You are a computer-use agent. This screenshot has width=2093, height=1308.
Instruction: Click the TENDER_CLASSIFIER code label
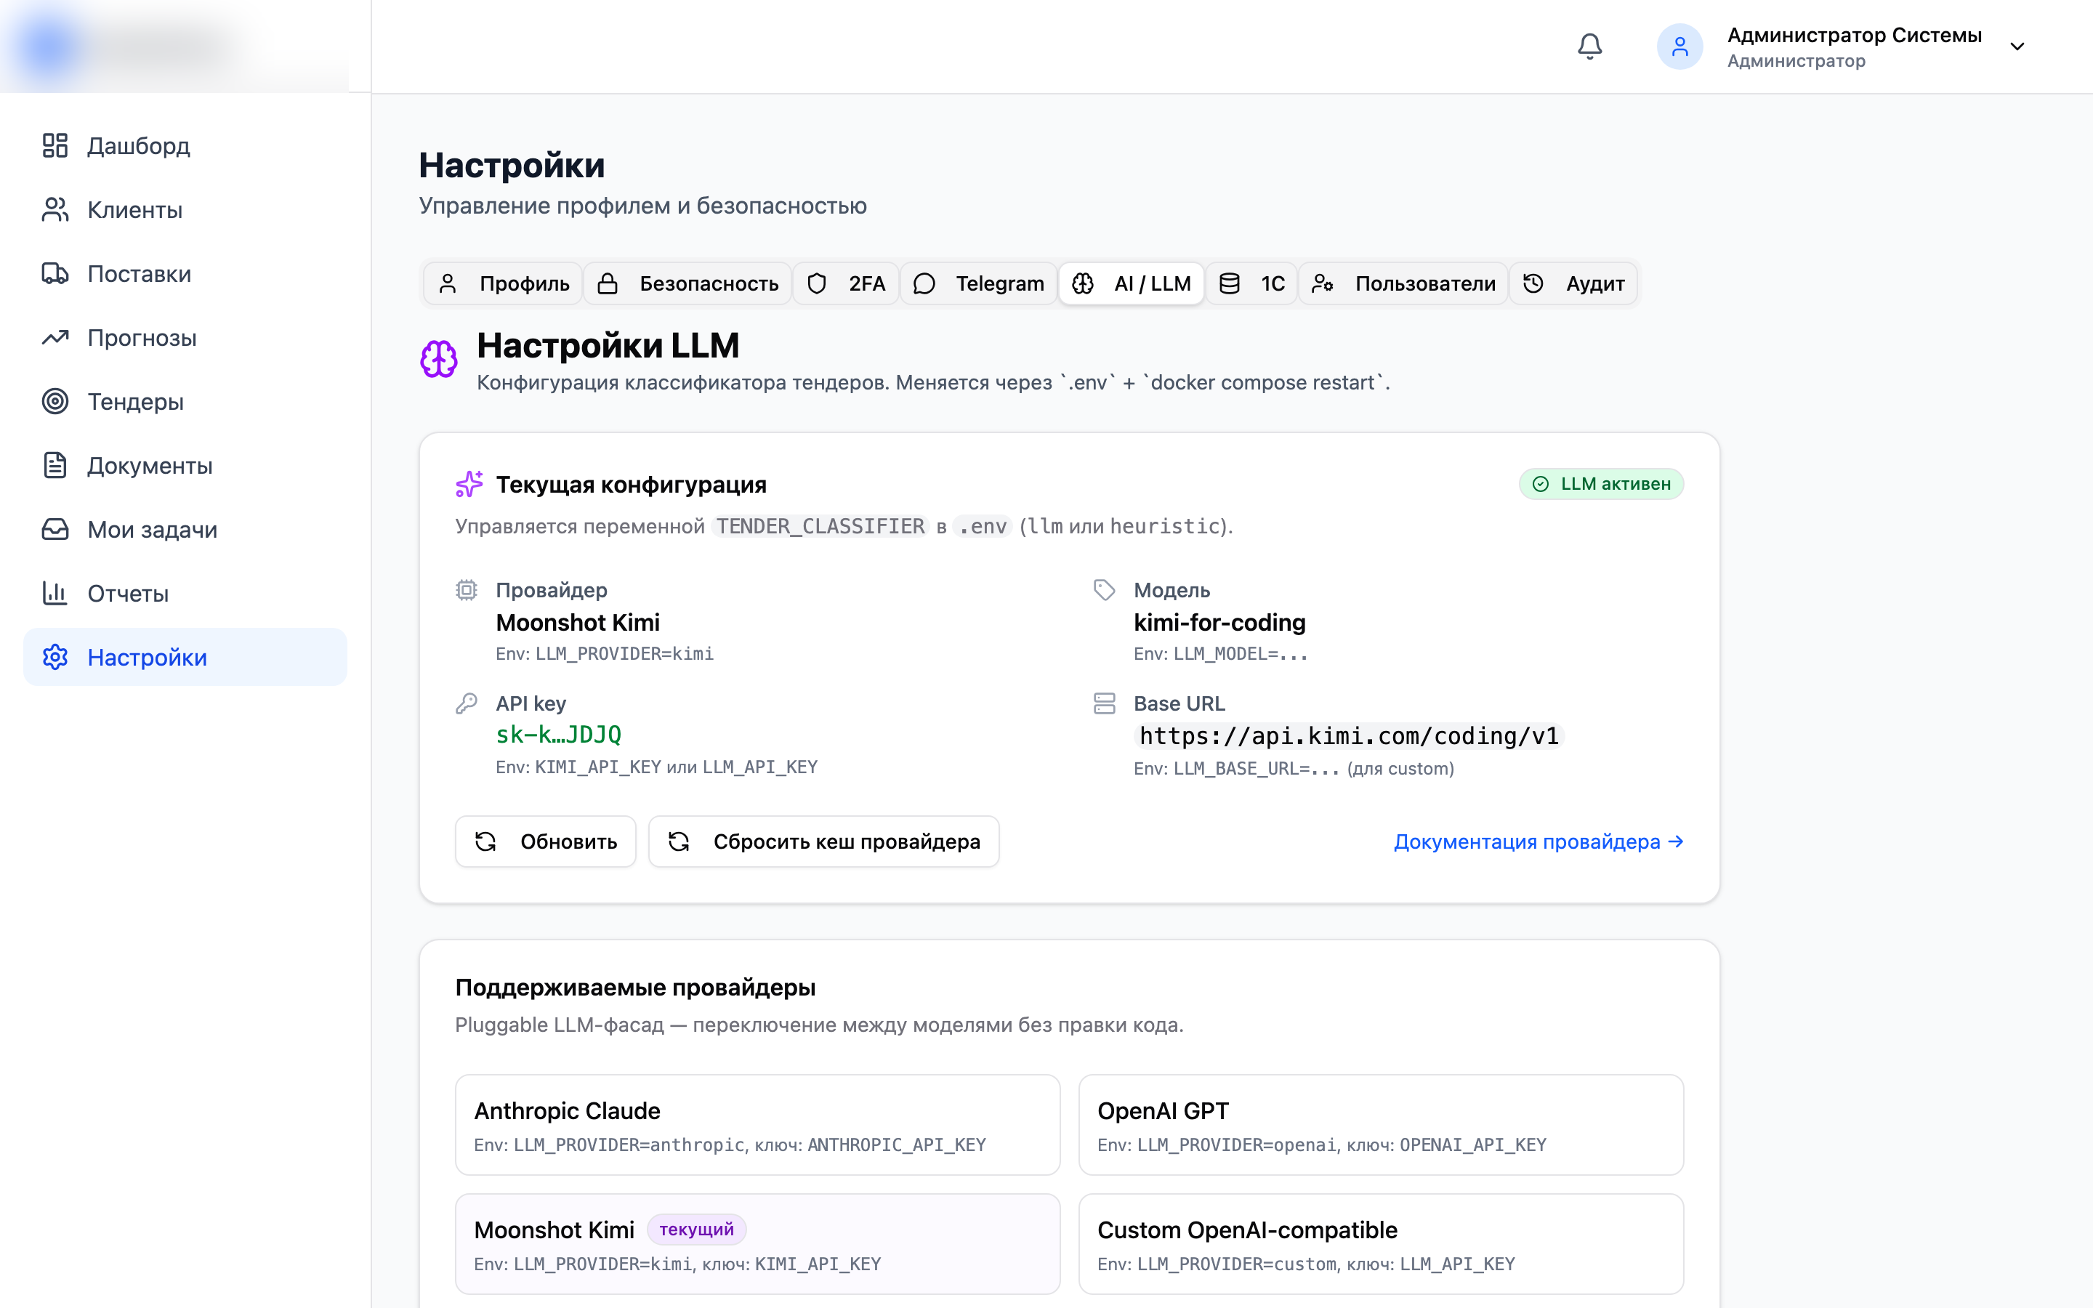click(x=820, y=526)
